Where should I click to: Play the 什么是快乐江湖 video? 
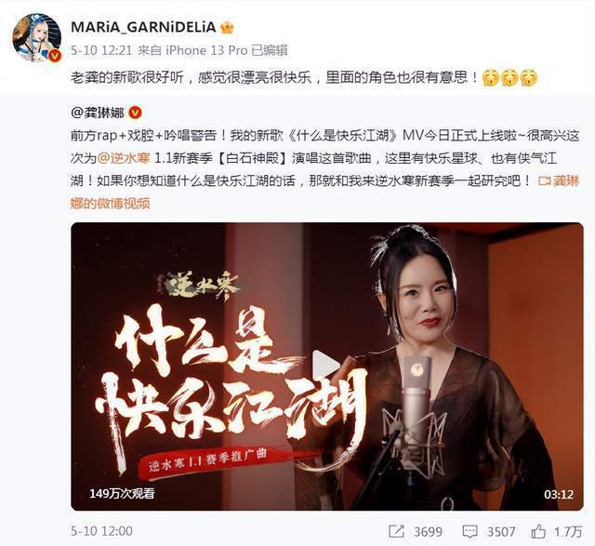tap(326, 366)
